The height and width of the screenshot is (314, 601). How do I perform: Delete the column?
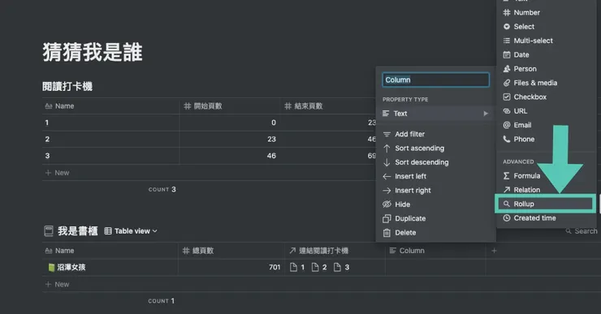coord(435,232)
